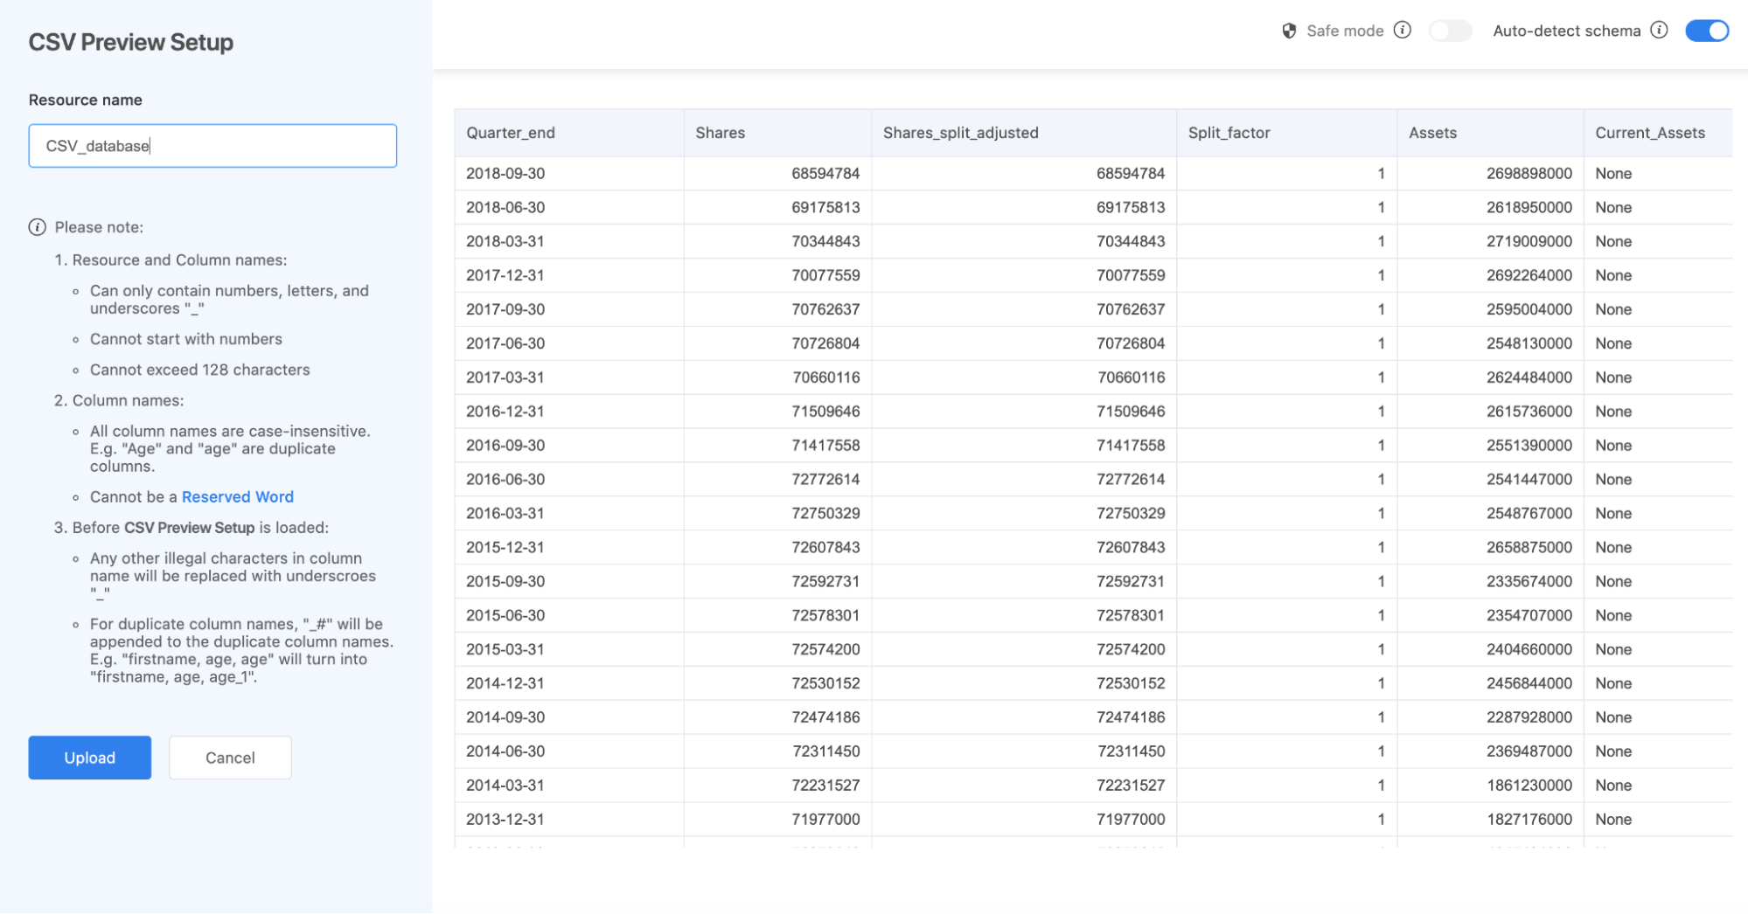Click the info icon beside Please note

[x=37, y=226]
